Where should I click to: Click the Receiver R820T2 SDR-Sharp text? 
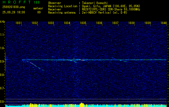click(x=111, y=9)
